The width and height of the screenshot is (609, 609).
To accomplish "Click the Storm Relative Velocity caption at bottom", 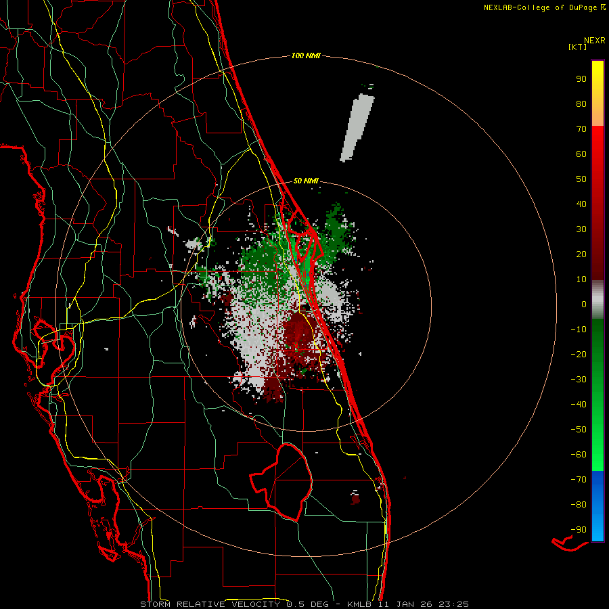I will (304, 604).
